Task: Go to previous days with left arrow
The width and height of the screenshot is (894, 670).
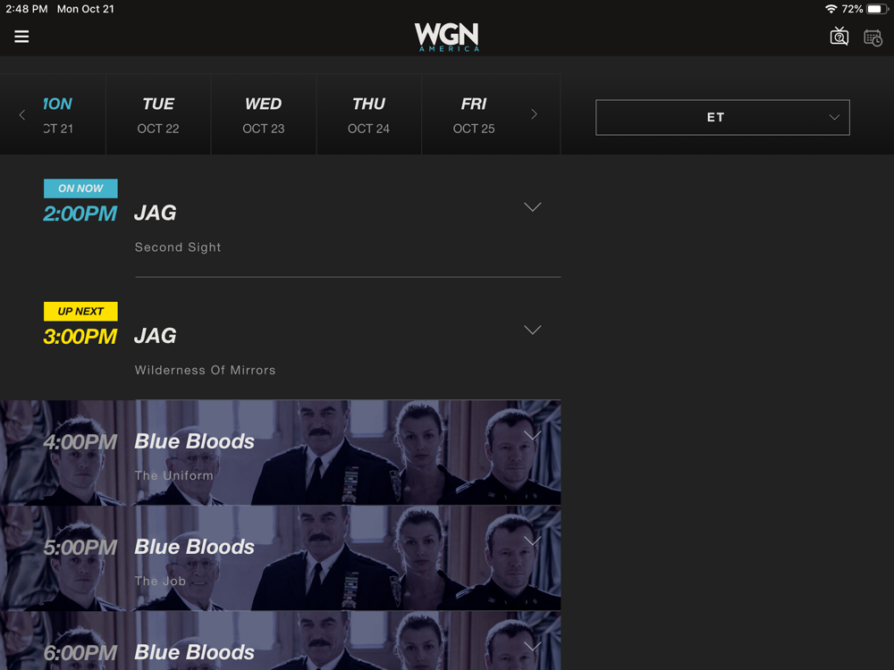Action: [x=22, y=114]
